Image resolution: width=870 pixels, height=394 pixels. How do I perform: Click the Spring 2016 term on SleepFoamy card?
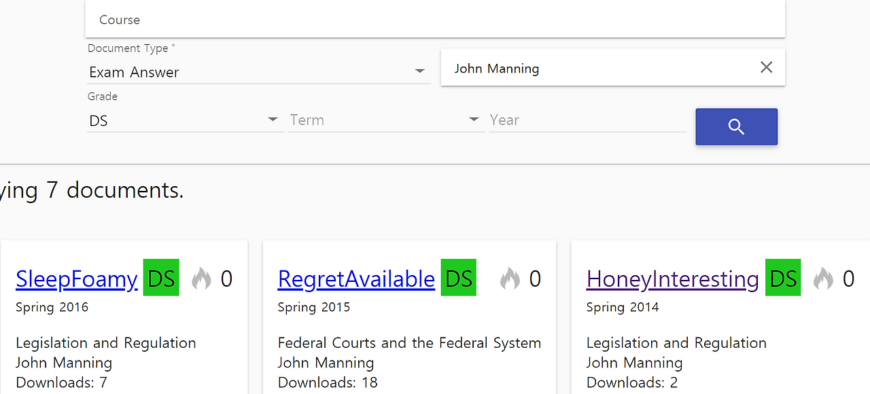(52, 307)
